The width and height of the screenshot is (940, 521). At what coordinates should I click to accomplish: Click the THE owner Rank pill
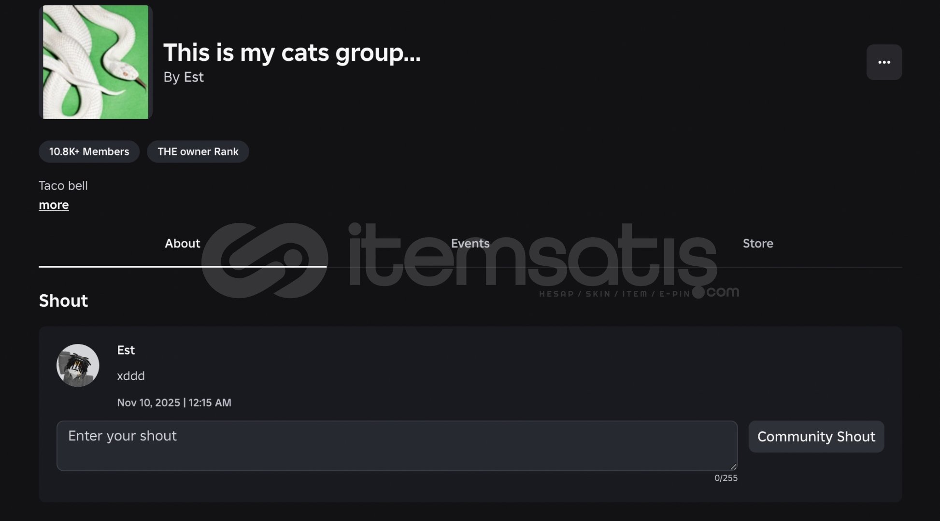198,151
